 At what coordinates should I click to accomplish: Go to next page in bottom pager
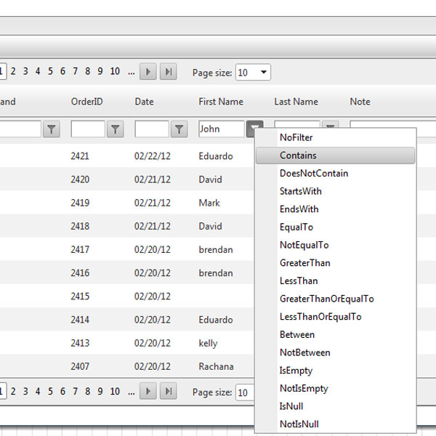148,392
